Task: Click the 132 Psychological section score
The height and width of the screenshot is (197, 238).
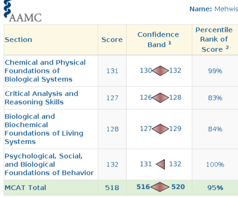Action: (x=112, y=164)
